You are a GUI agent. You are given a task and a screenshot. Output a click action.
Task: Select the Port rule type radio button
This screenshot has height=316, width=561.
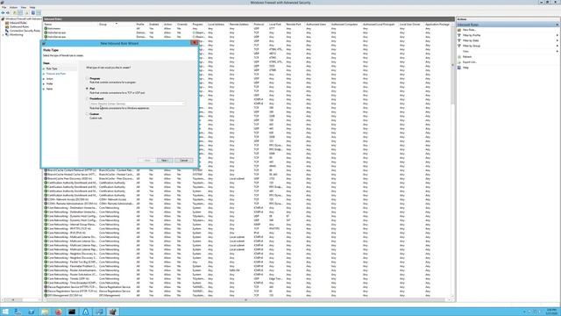87,88
